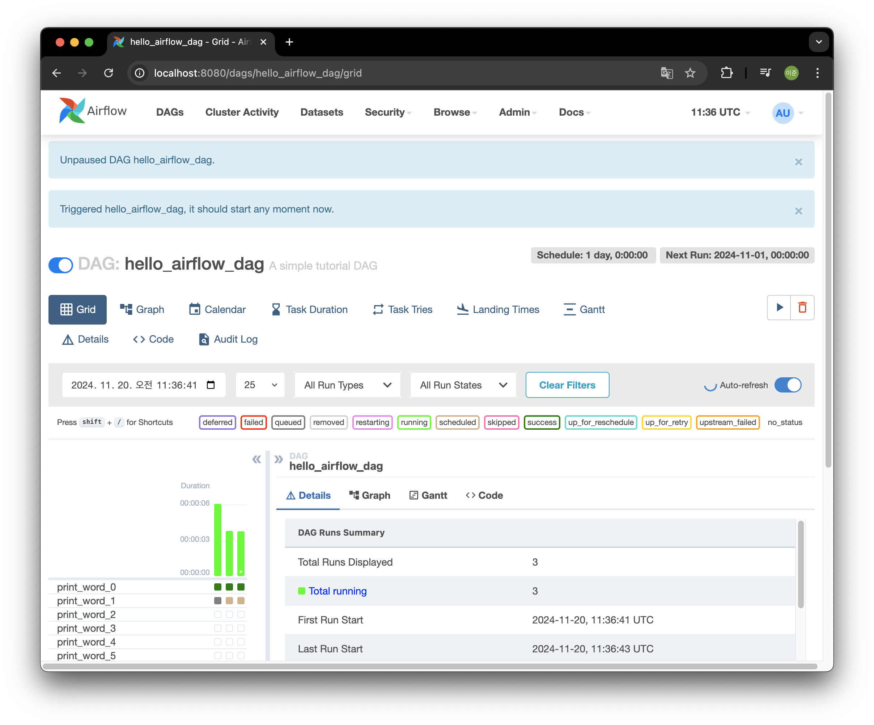This screenshot has width=874, height=725.
Task: Open the 25 runs count dropdown
Action: (260, 385)
